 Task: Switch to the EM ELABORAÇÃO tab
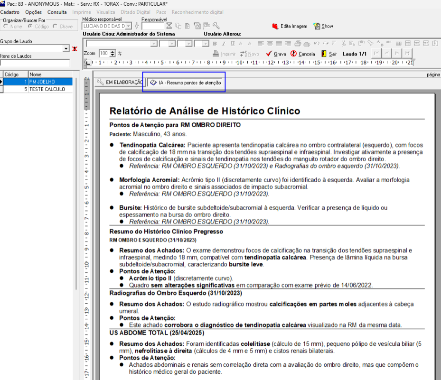119,83
